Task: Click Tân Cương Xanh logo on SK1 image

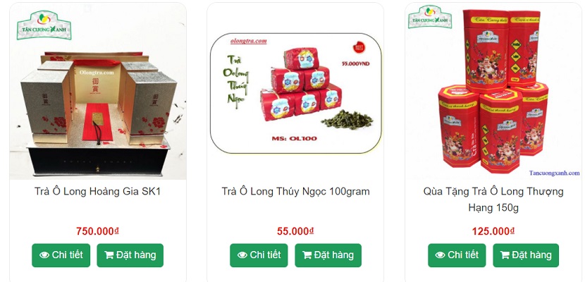Action: (x=44, y=25)
